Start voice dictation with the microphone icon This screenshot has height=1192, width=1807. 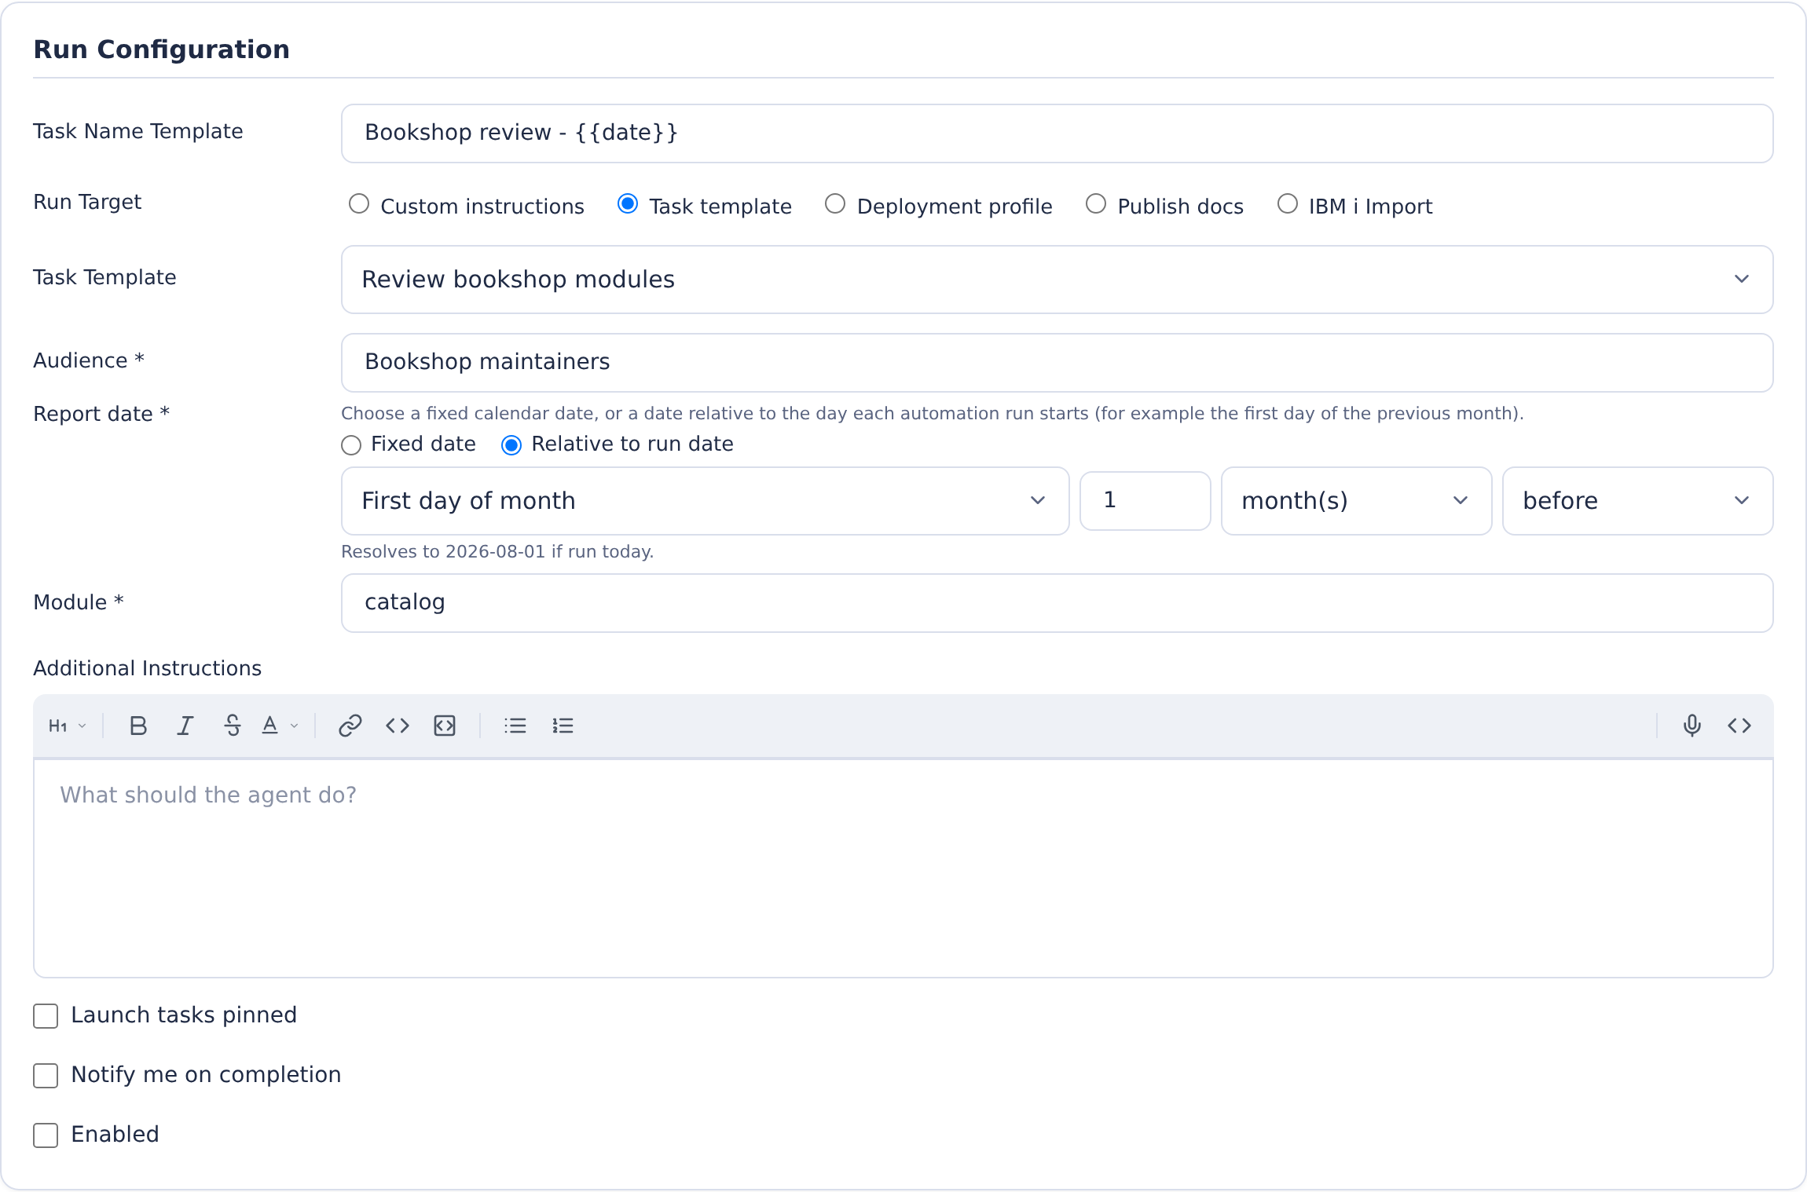(x=1692, y=726)
